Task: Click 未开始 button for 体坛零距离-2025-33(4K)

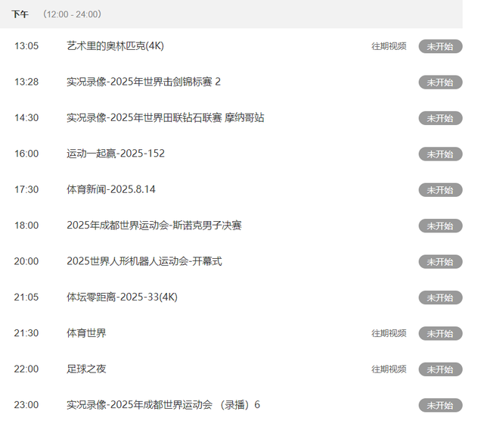Action: 440,297
